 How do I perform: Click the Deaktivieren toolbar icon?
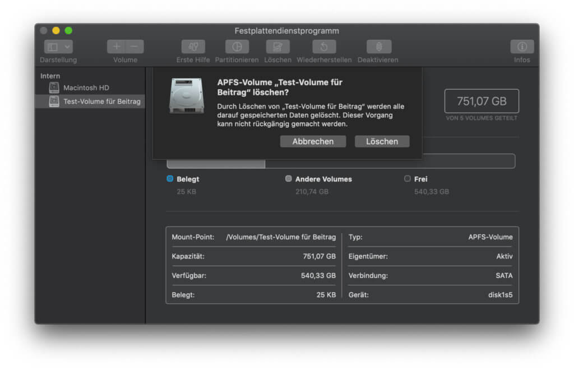pos(378,47)
